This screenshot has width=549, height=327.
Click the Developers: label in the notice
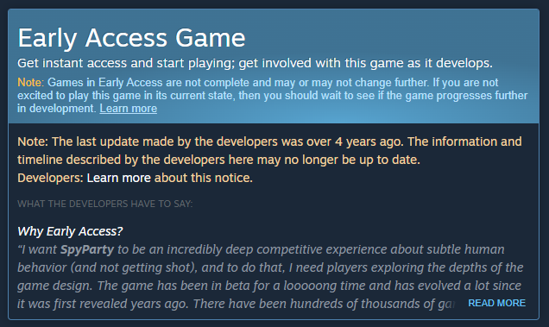50,178
